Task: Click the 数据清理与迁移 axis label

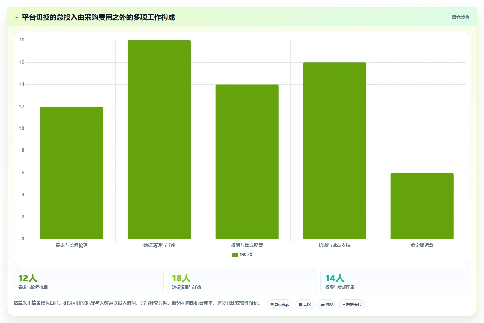Action: 159,245
